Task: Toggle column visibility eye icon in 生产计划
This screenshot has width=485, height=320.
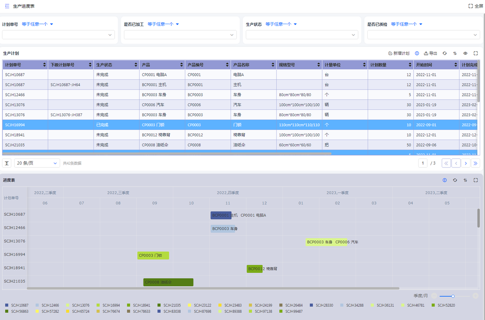Action: coord(465,53)
